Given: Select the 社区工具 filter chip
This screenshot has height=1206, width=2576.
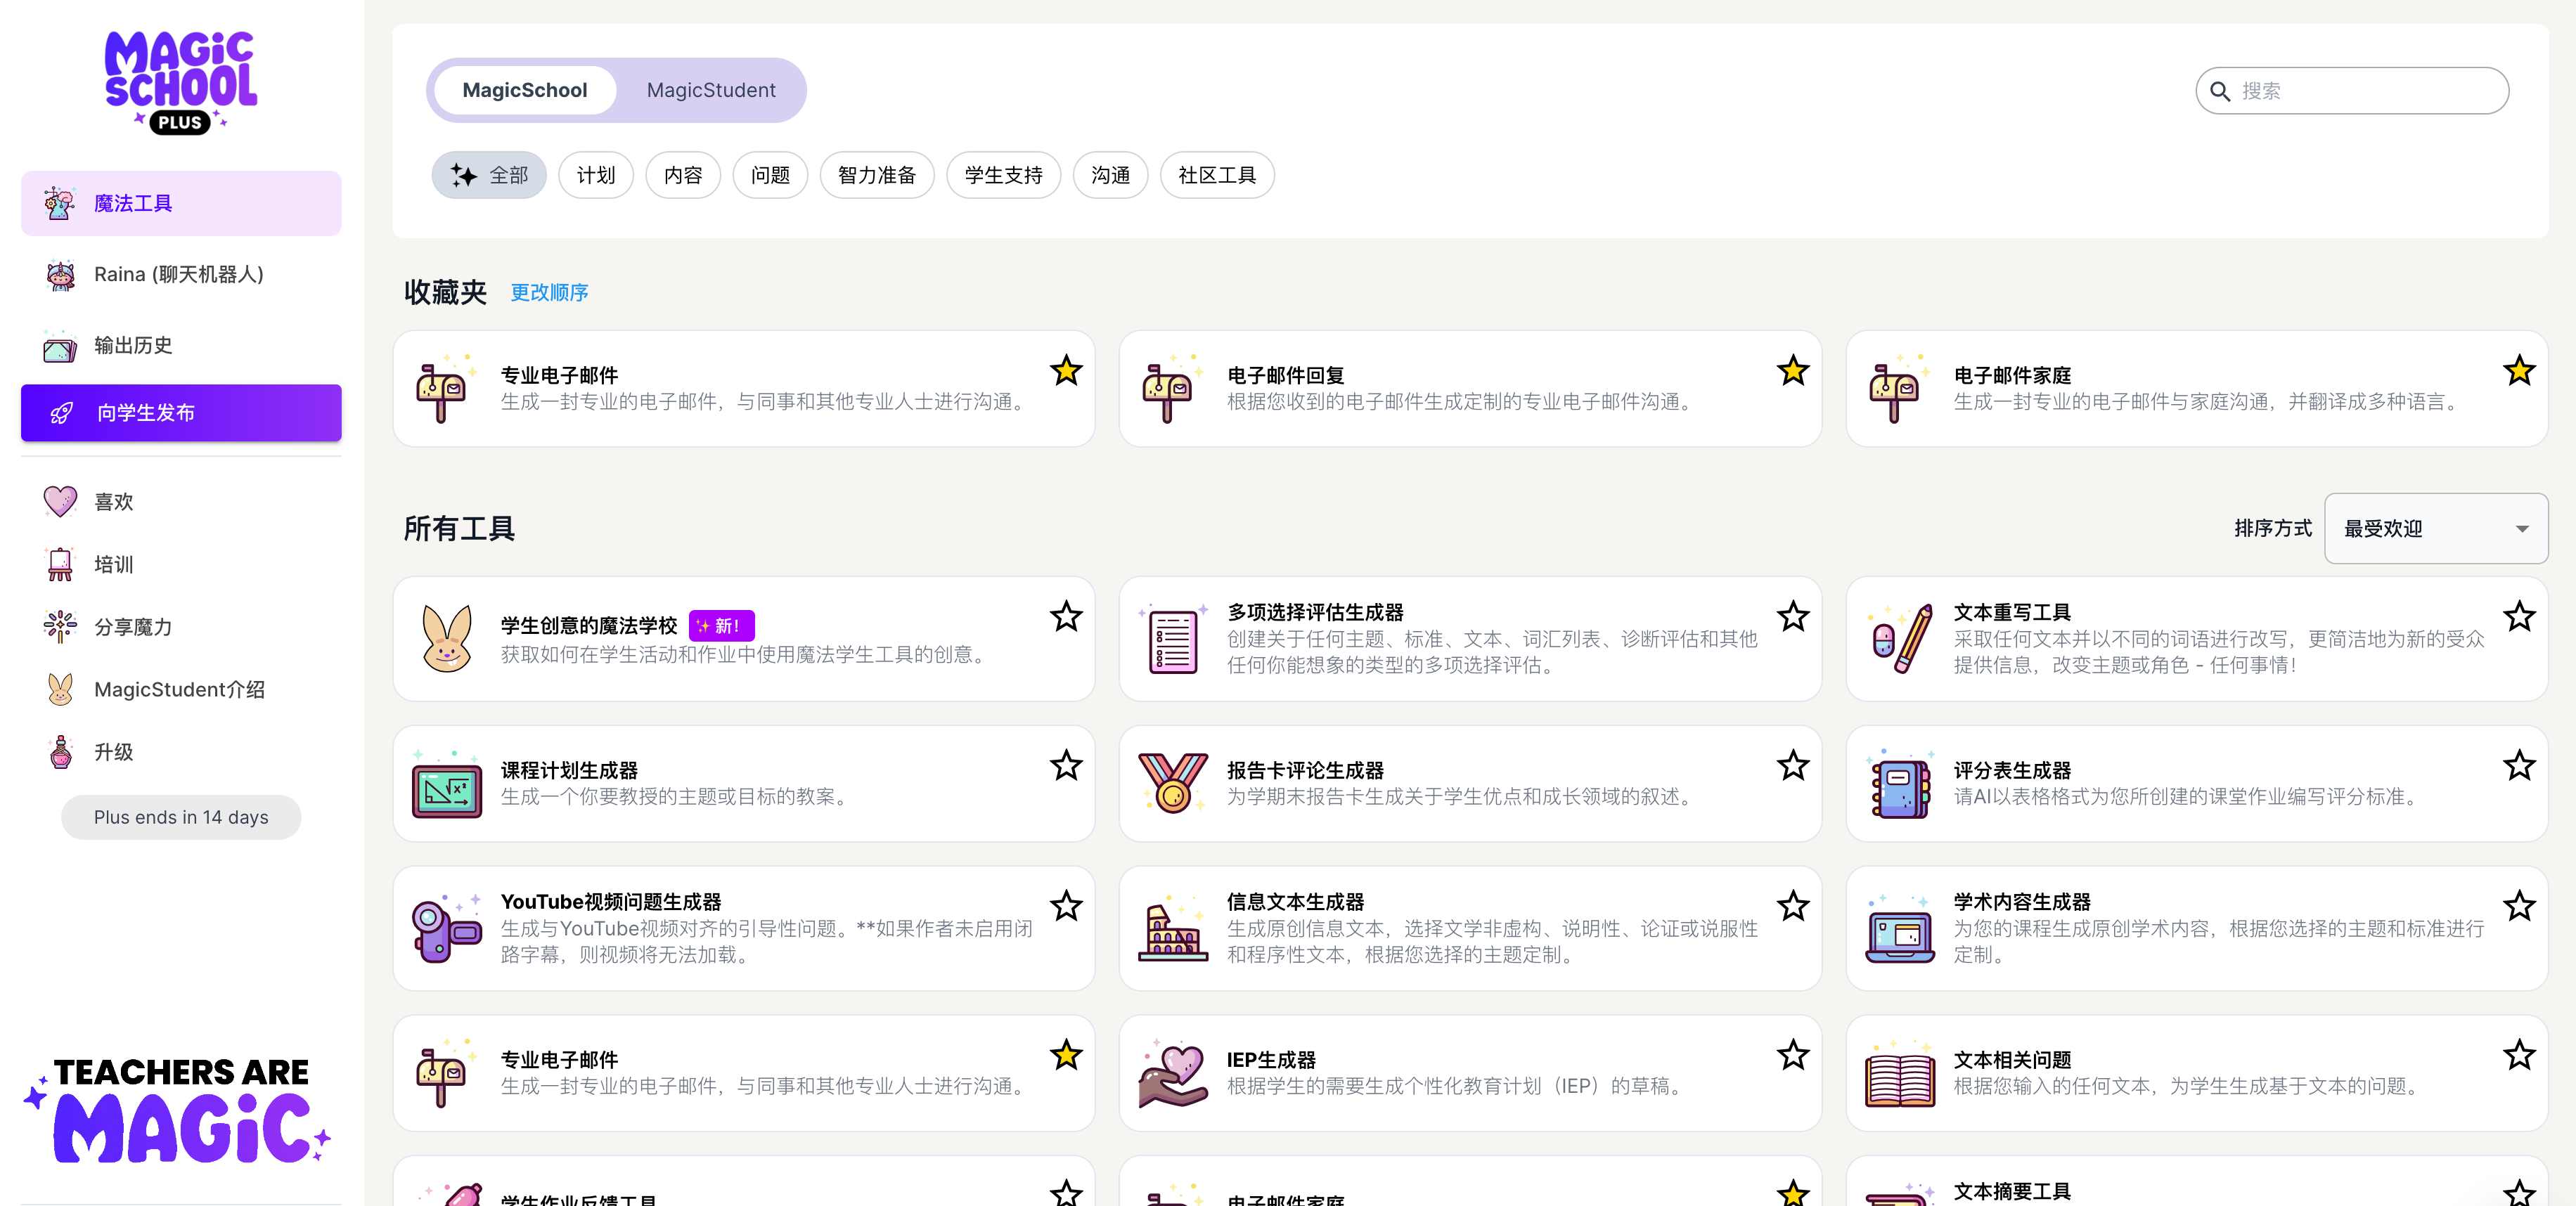Looking at the screenshot, I should 1217,175.
